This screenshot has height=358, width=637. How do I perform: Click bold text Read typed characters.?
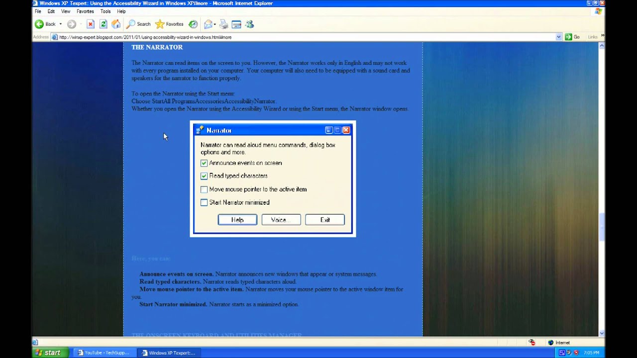pos(170,281)
